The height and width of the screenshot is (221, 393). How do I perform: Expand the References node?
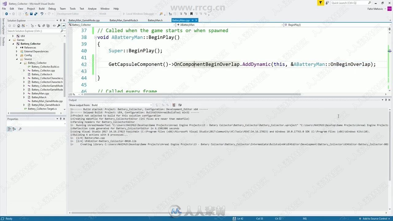click(17, 48)
